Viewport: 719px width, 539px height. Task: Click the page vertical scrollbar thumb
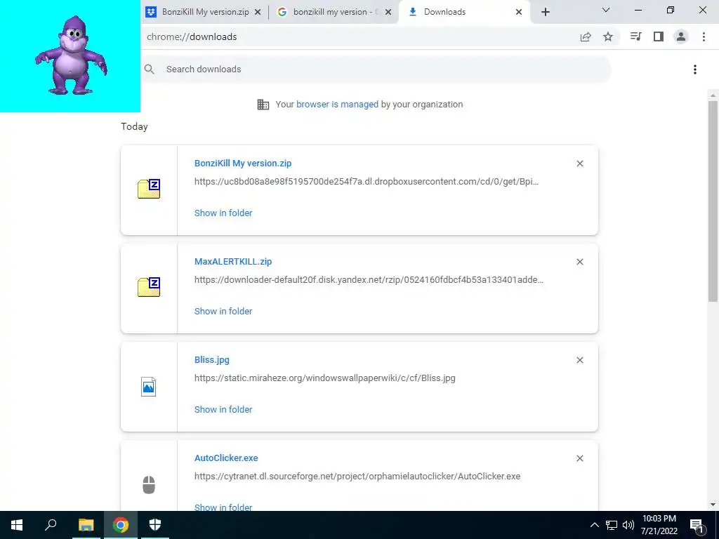[x=713, y=201]
